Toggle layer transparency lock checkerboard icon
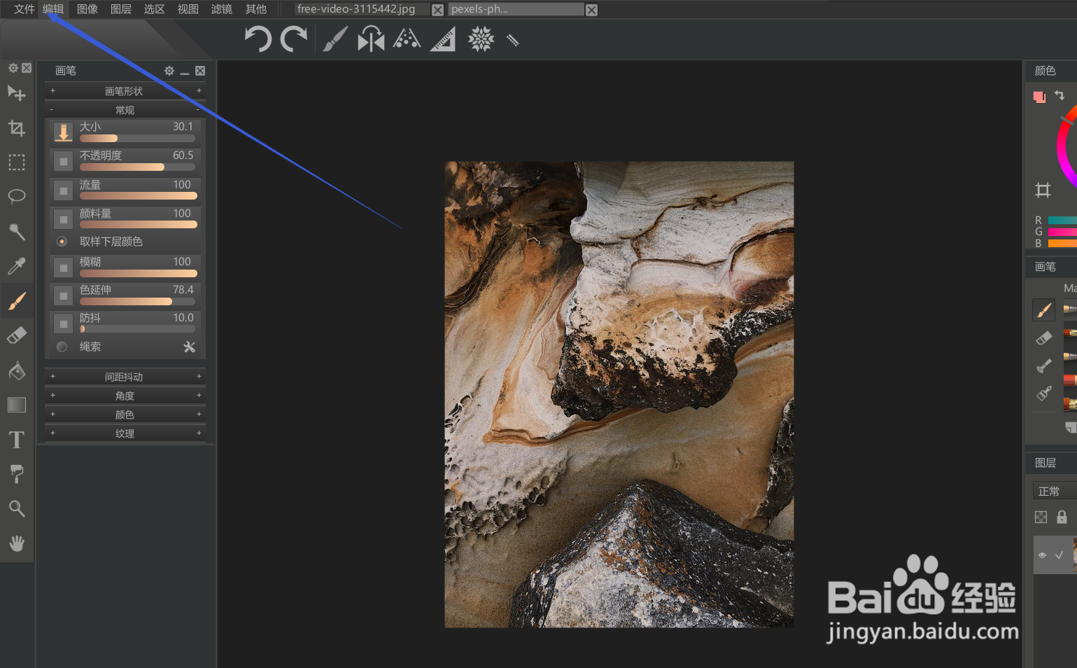This screenshot has height=668, width=1077. 1041,517
